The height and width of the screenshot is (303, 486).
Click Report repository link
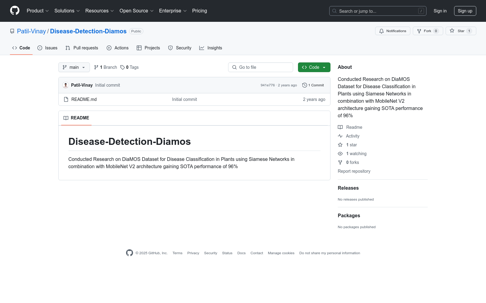click(x=354, y=171)
